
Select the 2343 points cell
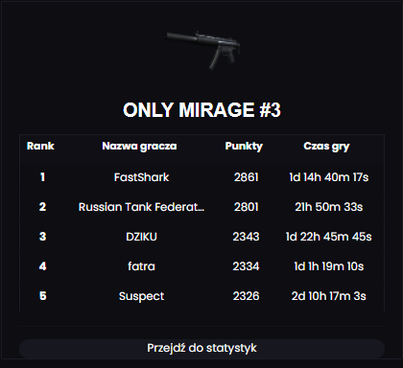246,237
